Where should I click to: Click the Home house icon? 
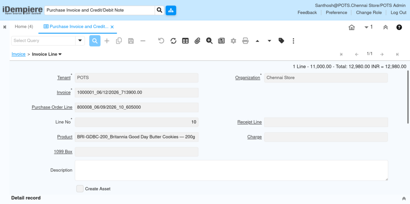click(352, 27)
